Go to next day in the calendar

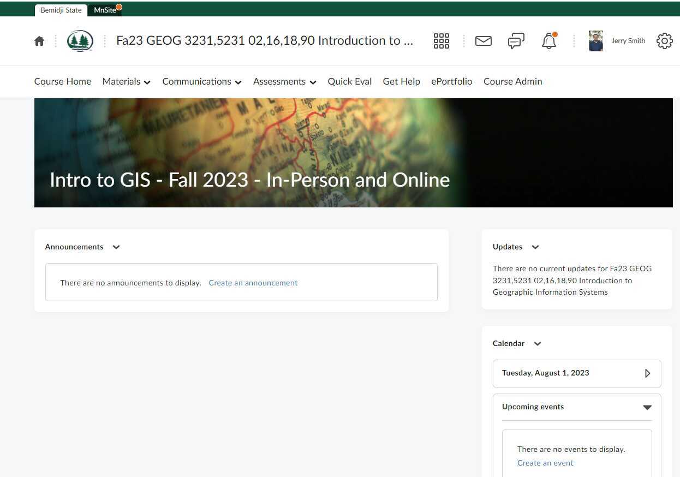(x=647, y=373)
